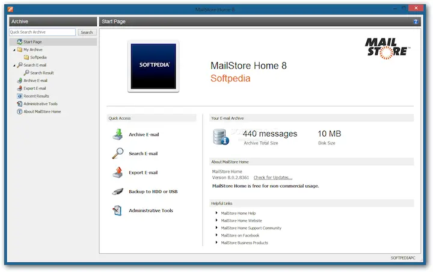Click the Start Page globe icon in tree

pos(19,42)
